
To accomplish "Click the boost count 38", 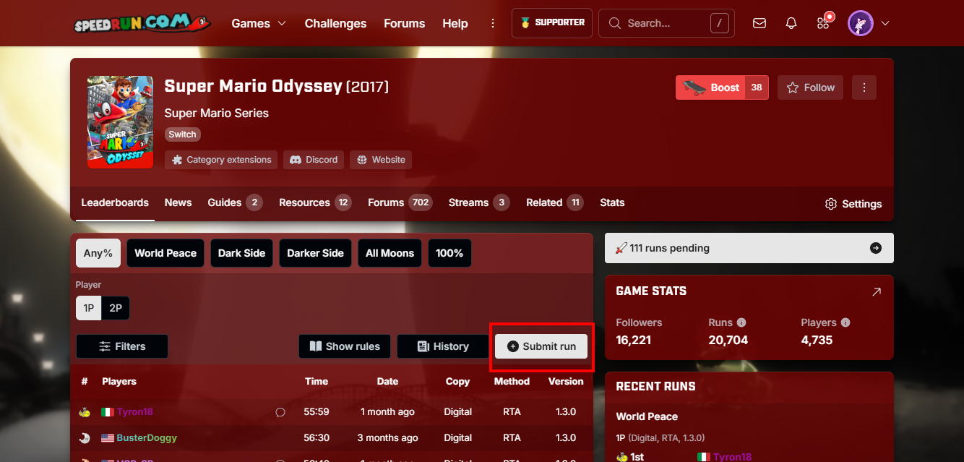I will 757,87.
